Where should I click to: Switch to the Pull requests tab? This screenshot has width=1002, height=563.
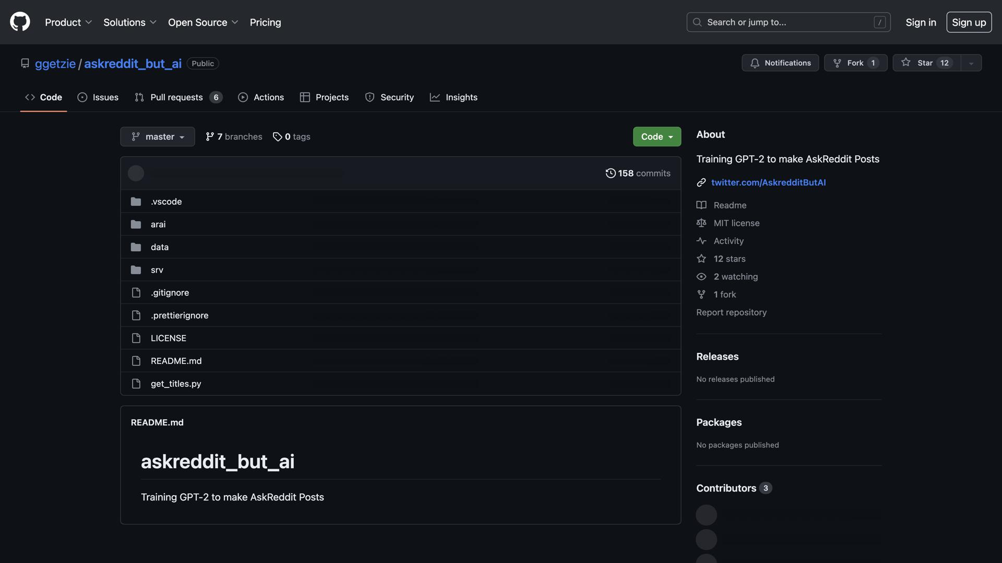pyautogui.click(x=176, y=97)
